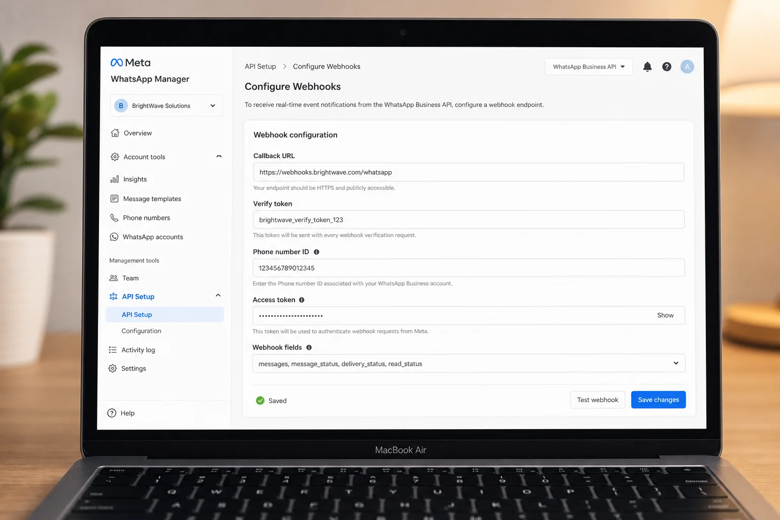The image size is (780, 520).
Task: Click Save changes button
Action: tap(659, 400)
